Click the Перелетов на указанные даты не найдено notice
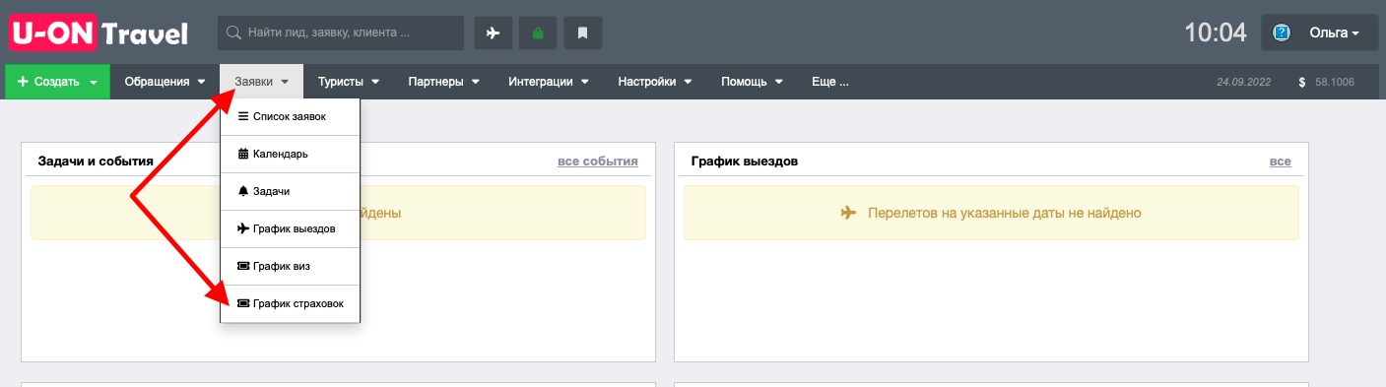The width and height of the screenshot is (1386, 387). [x=991, y=213]
